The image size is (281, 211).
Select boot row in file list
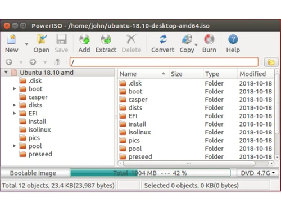point(196,92)
